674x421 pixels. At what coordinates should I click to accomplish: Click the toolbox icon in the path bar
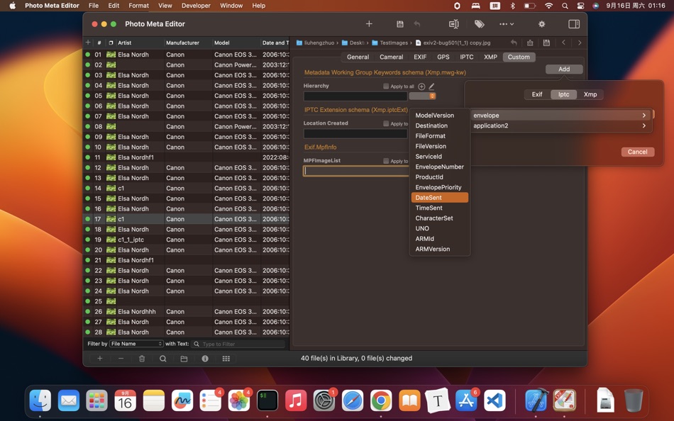(530, 43)
